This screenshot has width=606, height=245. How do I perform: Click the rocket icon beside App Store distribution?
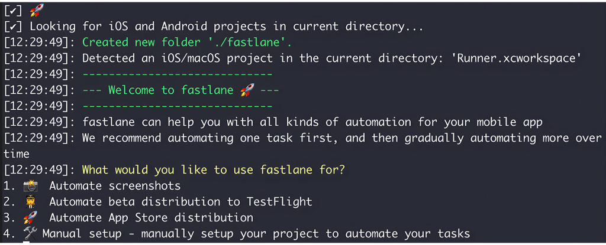tap(30, 218)
